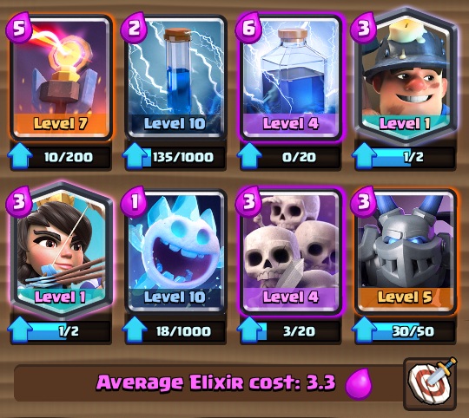
Task: Choose the Miner legendary card
Action: [406, 76]
